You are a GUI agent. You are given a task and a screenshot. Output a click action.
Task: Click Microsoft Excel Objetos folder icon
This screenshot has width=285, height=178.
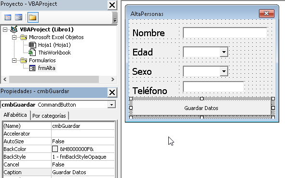[24, 37]
